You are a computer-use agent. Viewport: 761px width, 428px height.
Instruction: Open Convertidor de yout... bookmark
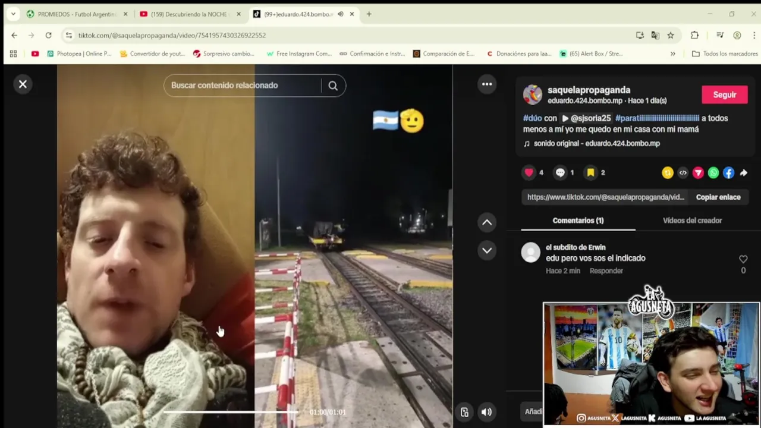[x=152, y=53]
